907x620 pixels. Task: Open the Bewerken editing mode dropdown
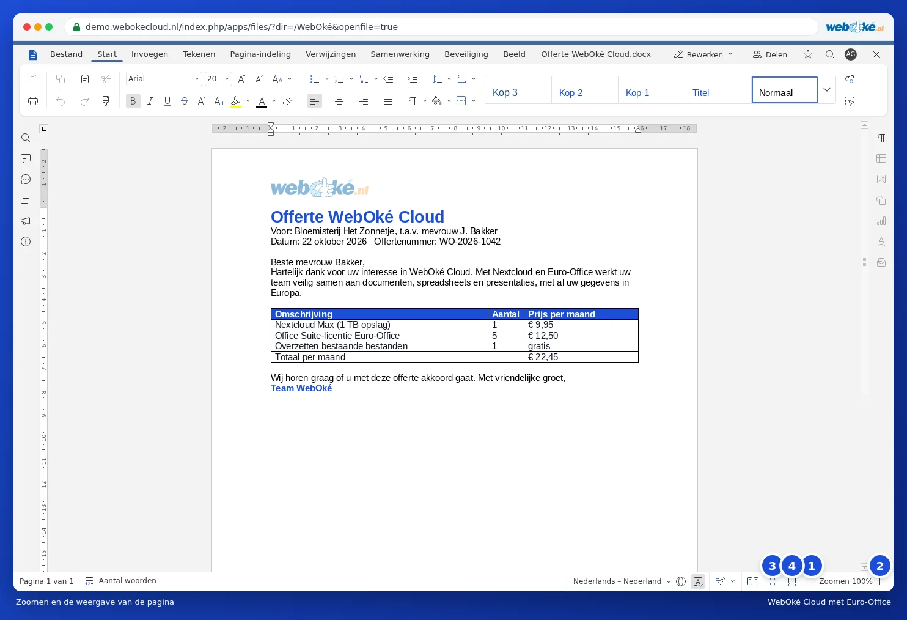click(703, 54)
